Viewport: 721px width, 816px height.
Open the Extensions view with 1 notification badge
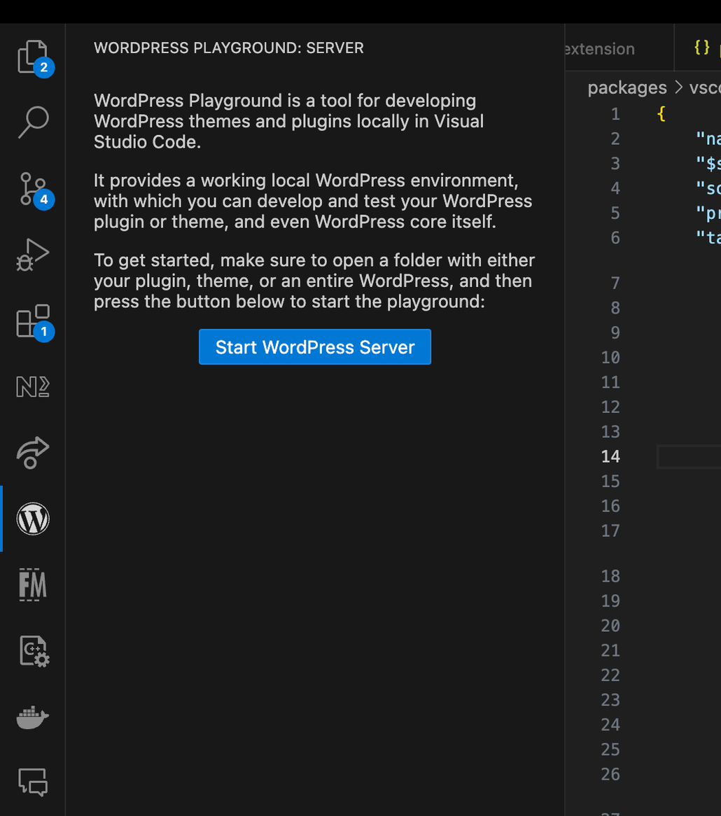(x=32, y=322)
